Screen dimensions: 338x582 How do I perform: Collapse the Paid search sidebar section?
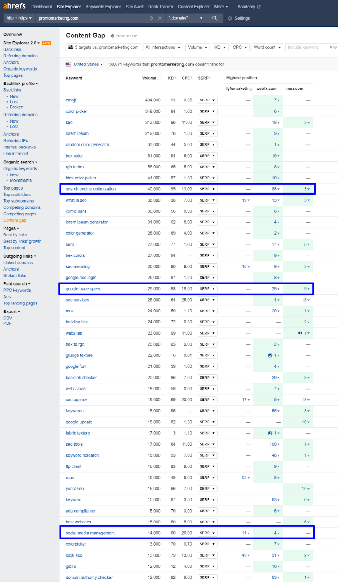[17, 284]
